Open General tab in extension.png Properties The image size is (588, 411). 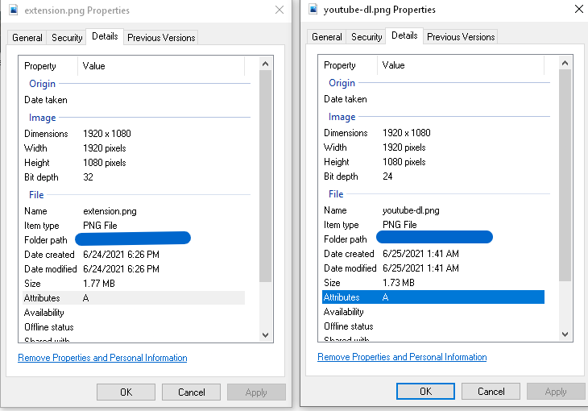tap(27, 38)
